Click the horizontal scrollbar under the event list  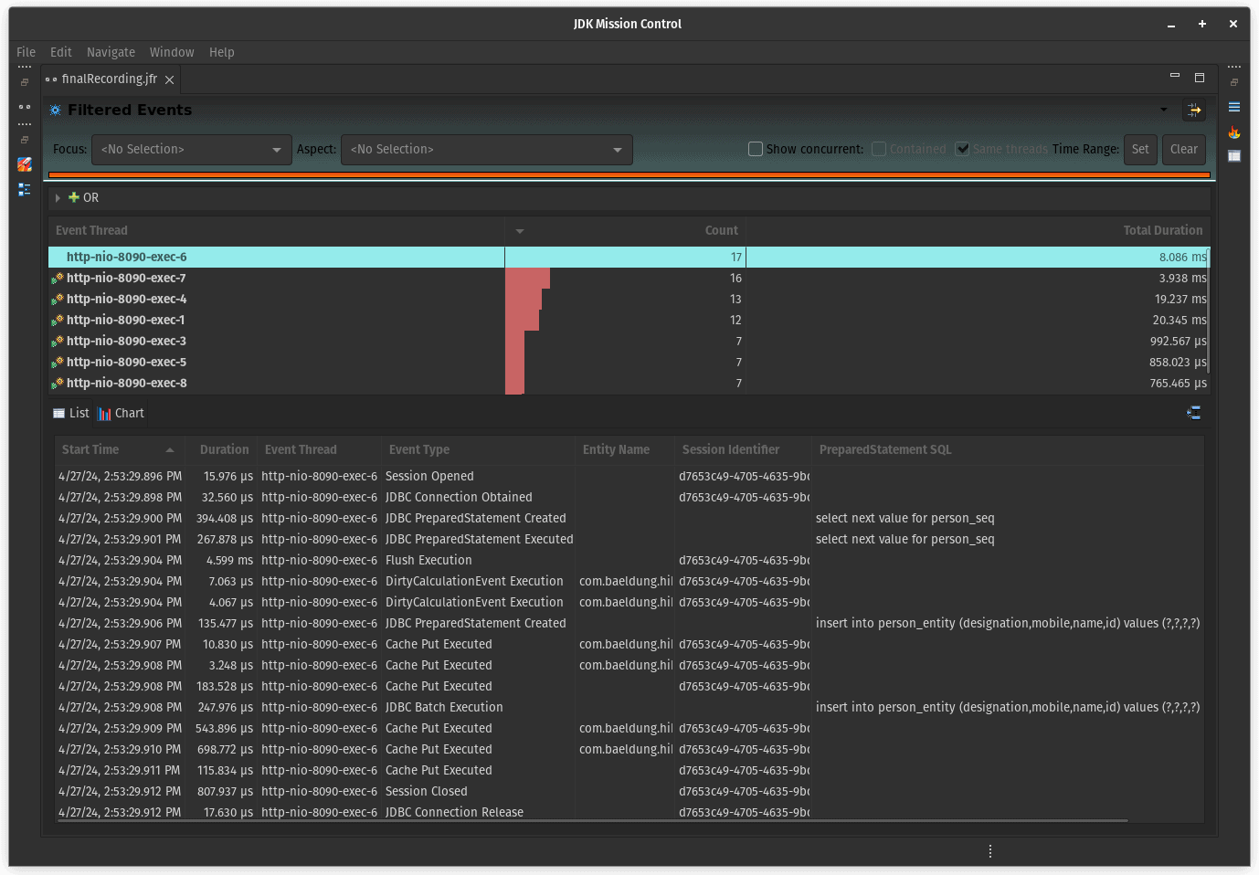pos(592,821)
